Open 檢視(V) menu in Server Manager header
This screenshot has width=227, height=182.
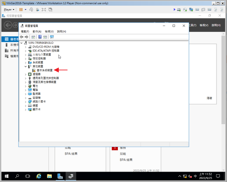[204, 25]
